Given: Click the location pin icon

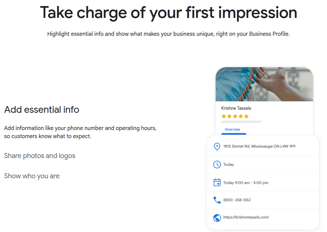Looking at the screenshot, I should [217, 147].
